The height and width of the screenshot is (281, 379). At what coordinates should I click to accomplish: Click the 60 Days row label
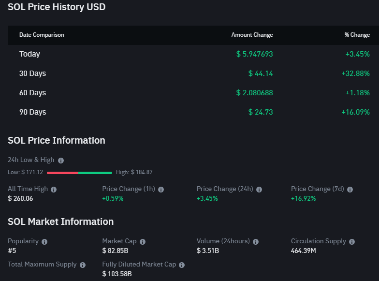[32, 93]
